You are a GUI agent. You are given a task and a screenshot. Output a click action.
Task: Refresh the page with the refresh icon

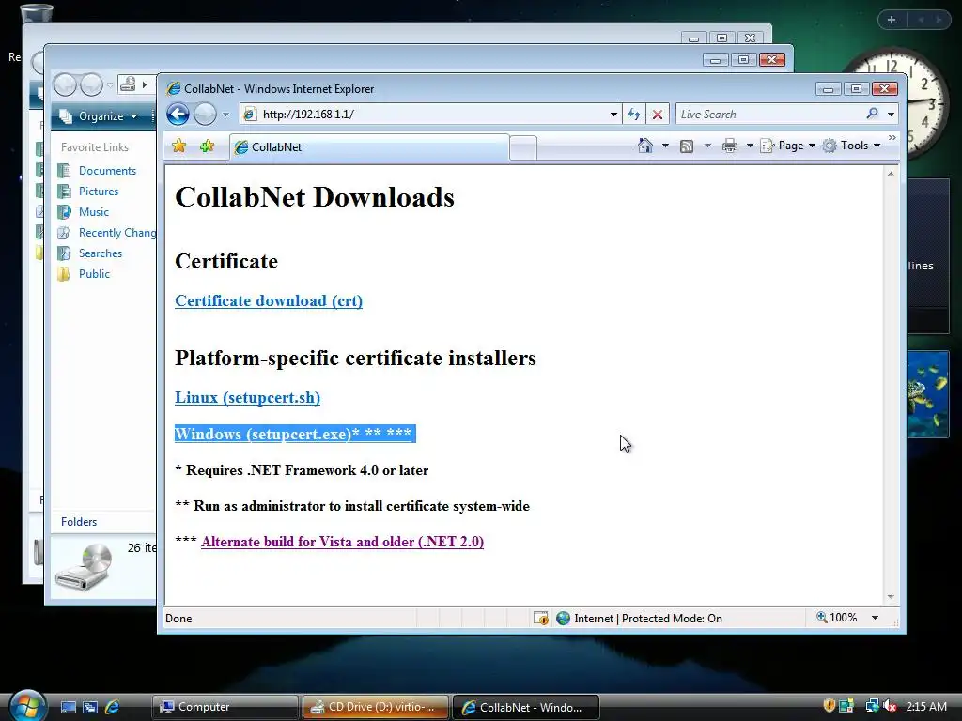[x=634, y=114]
